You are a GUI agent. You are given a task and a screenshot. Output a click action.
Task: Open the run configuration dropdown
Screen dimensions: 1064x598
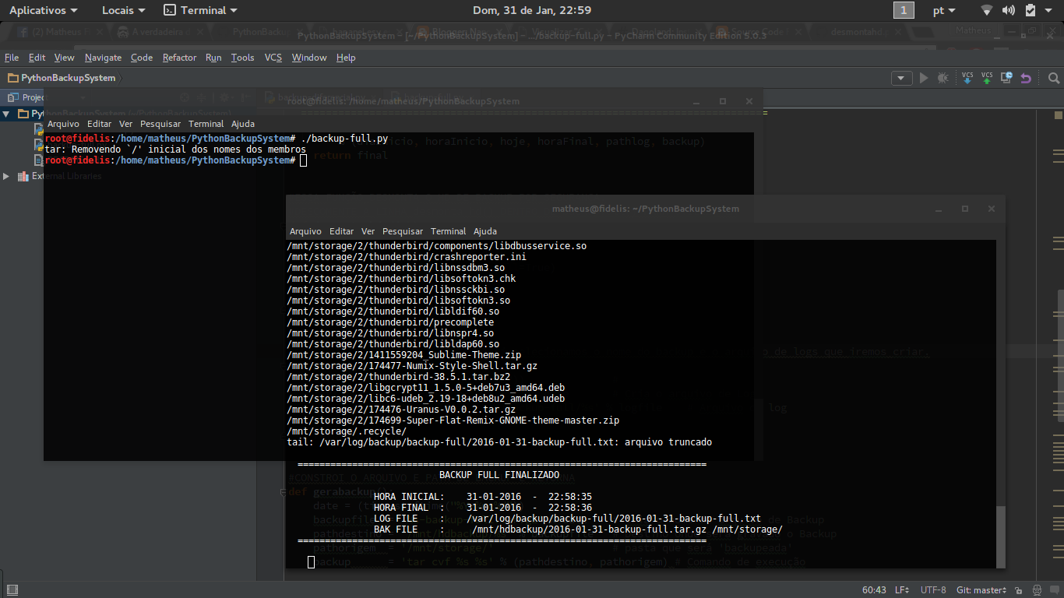(901, 78)
